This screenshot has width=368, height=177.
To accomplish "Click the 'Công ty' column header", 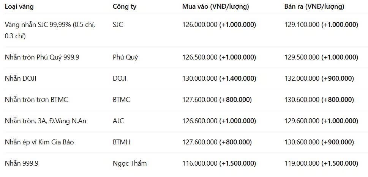I will pyautogui.click(x=125, y=7).
